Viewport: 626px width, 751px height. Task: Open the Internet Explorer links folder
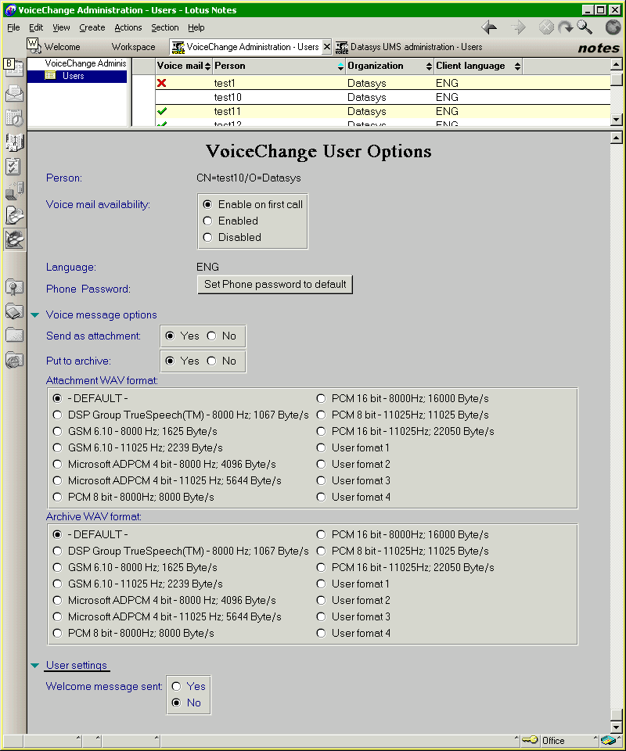(x=14, y=360)
